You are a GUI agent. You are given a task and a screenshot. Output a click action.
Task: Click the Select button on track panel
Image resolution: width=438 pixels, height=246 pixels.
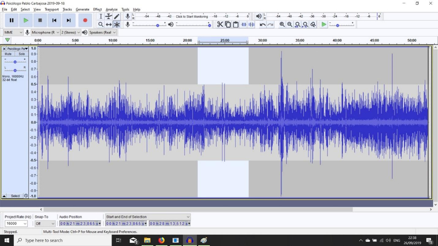point(15,196)
